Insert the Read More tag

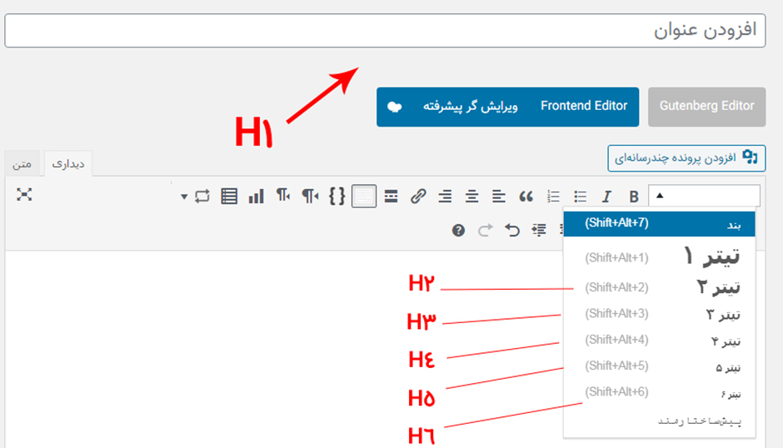[391, 197]
